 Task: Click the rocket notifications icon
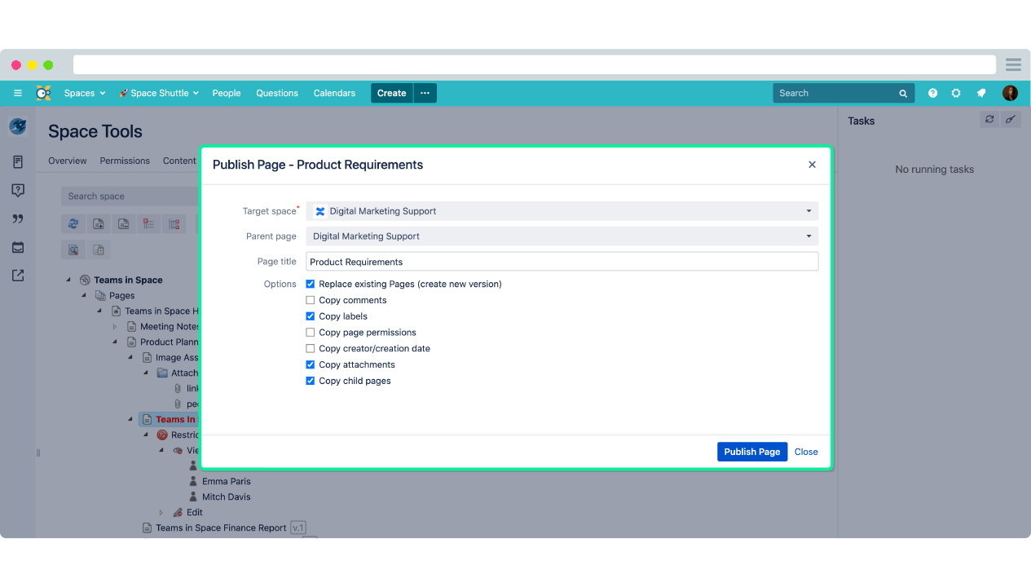(x=981, y=93)
